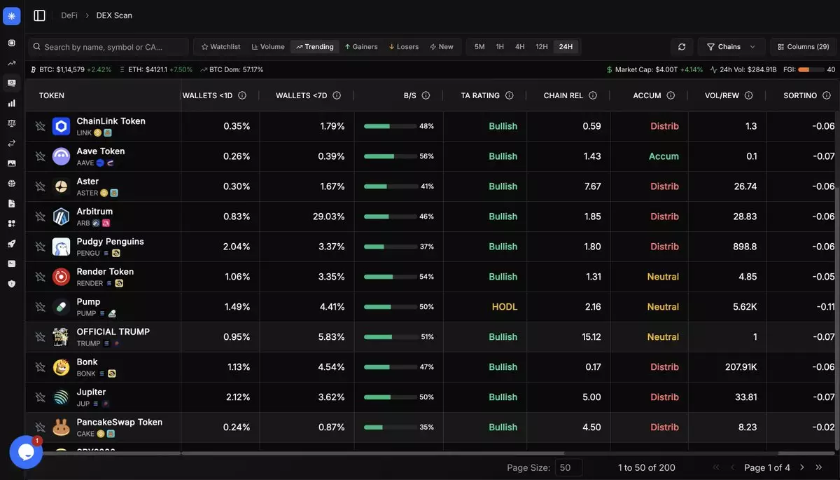Open the Columns (29) selector
This screenshot has width=840, height=480.
coord(803,47)
